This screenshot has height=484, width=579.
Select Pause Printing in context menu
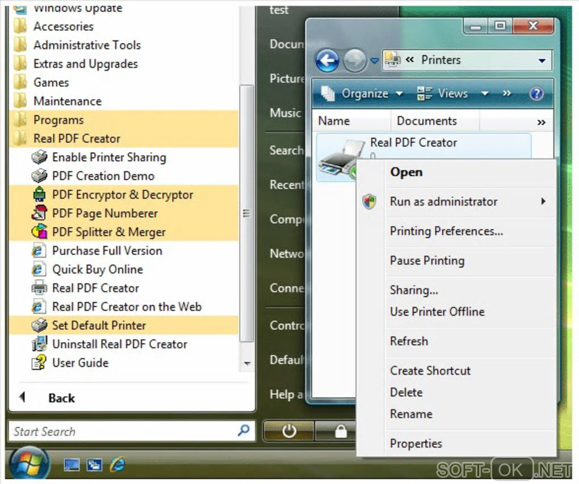427,260
